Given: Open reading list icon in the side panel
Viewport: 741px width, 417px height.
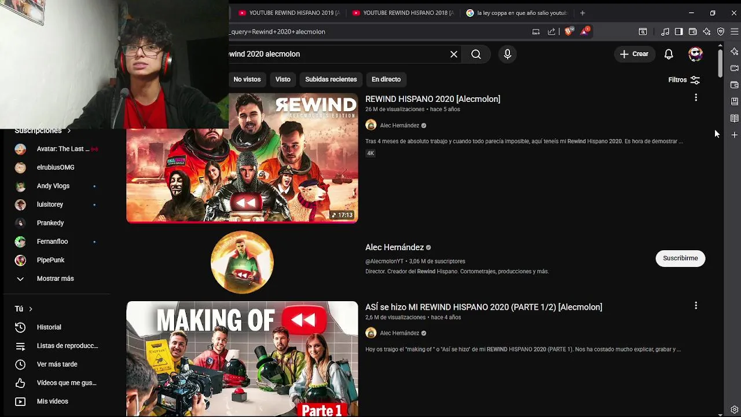Looking at the screenshot, I should pyautogui.click(x=735, y=118).
